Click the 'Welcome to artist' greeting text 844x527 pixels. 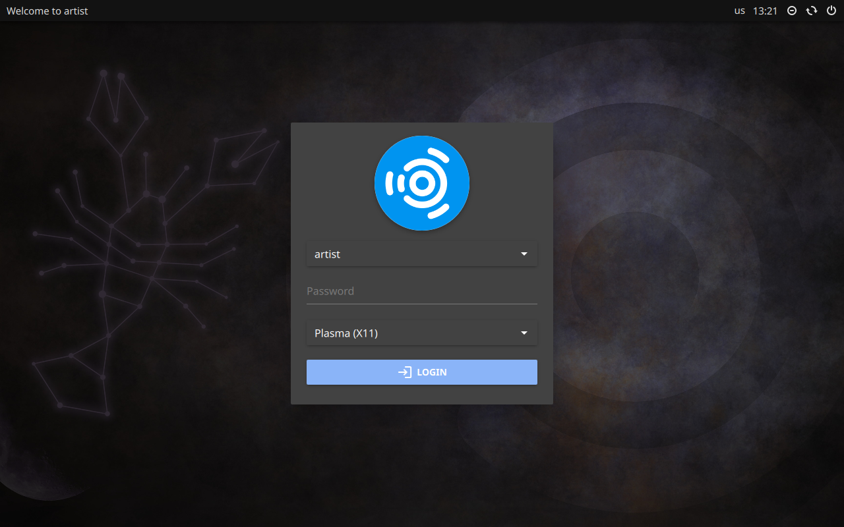[x=47, y=11]
